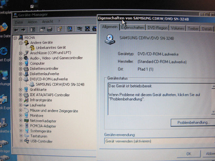Open the Ansicht menu
Screen dimensions: 215x161
coord(47,22)
